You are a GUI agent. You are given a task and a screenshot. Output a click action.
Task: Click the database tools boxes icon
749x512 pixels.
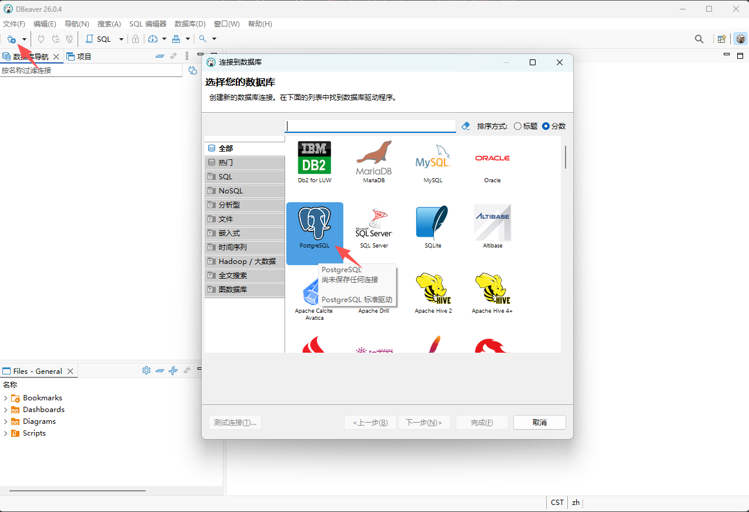tap(176, 39)
